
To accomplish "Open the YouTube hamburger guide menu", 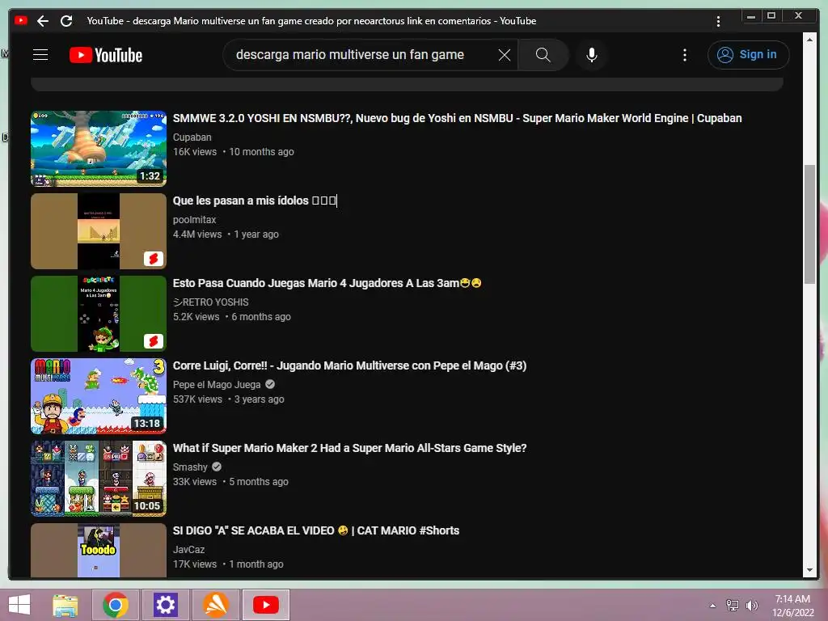I will coord(40,54).
